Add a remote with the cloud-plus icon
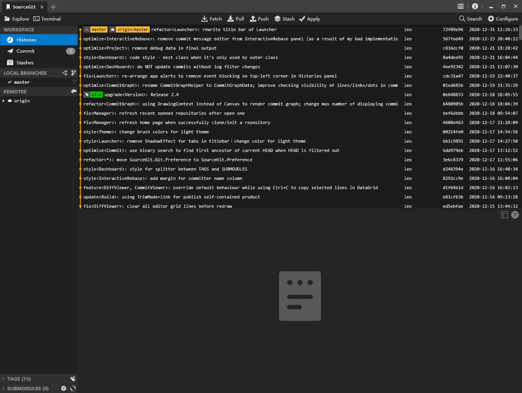 (x=73, y=91)
